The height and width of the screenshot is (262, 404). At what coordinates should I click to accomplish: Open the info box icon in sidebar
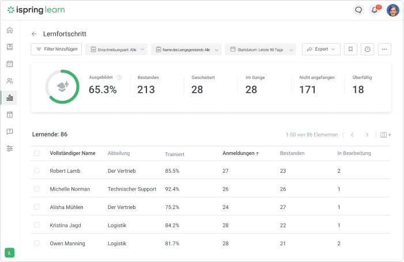[10, 115]
